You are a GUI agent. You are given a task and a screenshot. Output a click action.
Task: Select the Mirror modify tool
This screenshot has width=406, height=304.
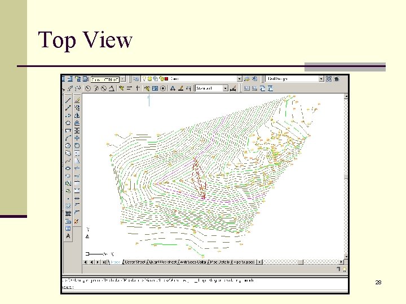(x=77, y=115)
